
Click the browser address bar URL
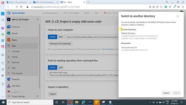coord(55,7)
